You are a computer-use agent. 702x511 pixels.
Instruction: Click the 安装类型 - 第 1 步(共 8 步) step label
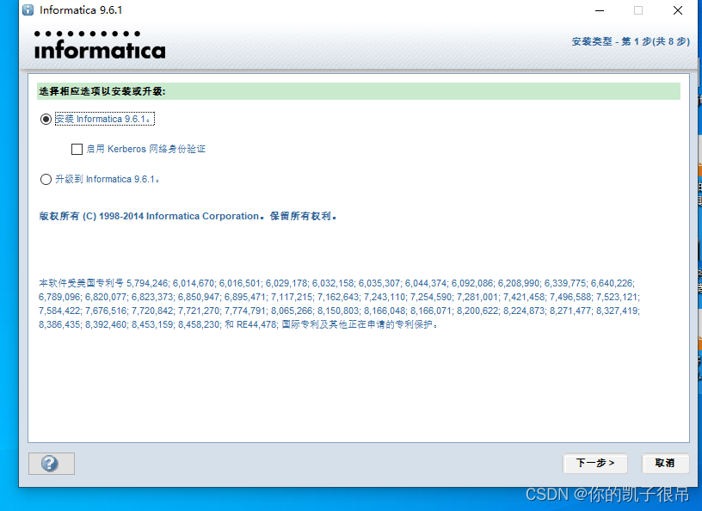(631, 41)
